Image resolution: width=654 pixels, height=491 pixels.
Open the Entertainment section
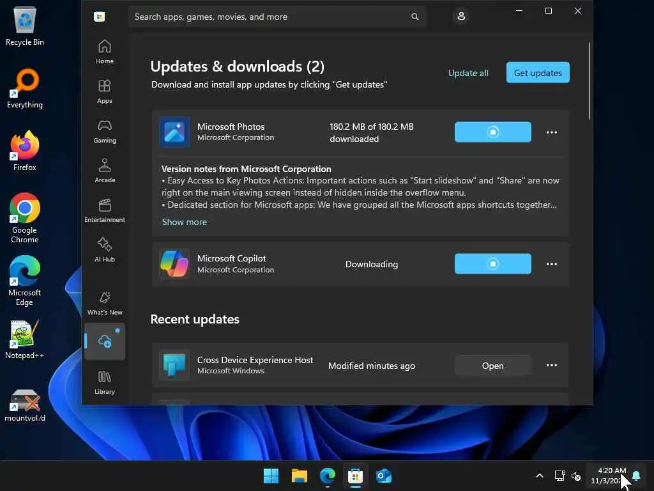(104, 211)
